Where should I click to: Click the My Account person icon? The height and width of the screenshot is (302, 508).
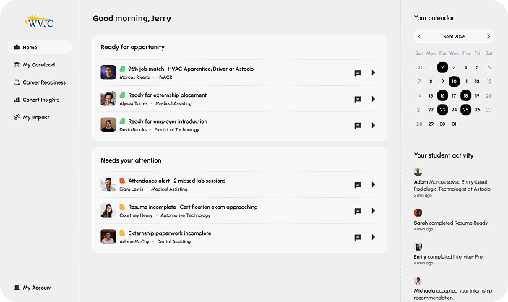click(17, 287)
